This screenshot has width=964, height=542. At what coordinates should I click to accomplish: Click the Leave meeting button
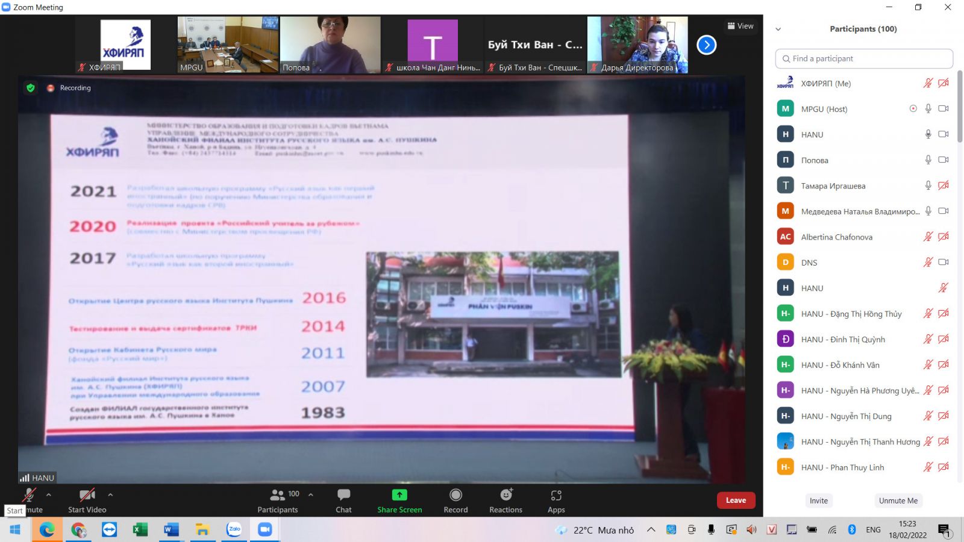coord(736,500)
